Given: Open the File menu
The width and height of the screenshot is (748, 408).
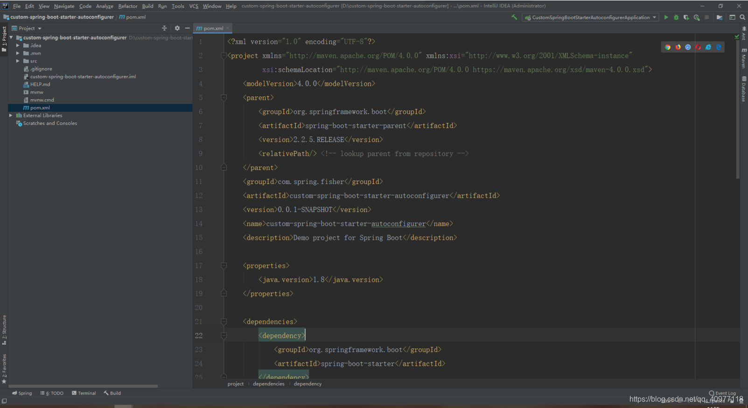Looking at the screenshot, I should [x=17, y=6].
